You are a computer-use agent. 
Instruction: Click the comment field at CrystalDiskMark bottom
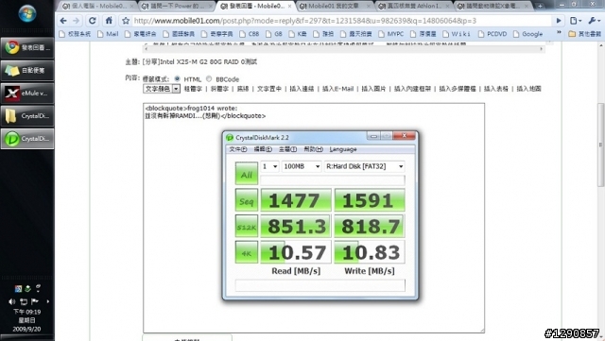click(320, 285)
